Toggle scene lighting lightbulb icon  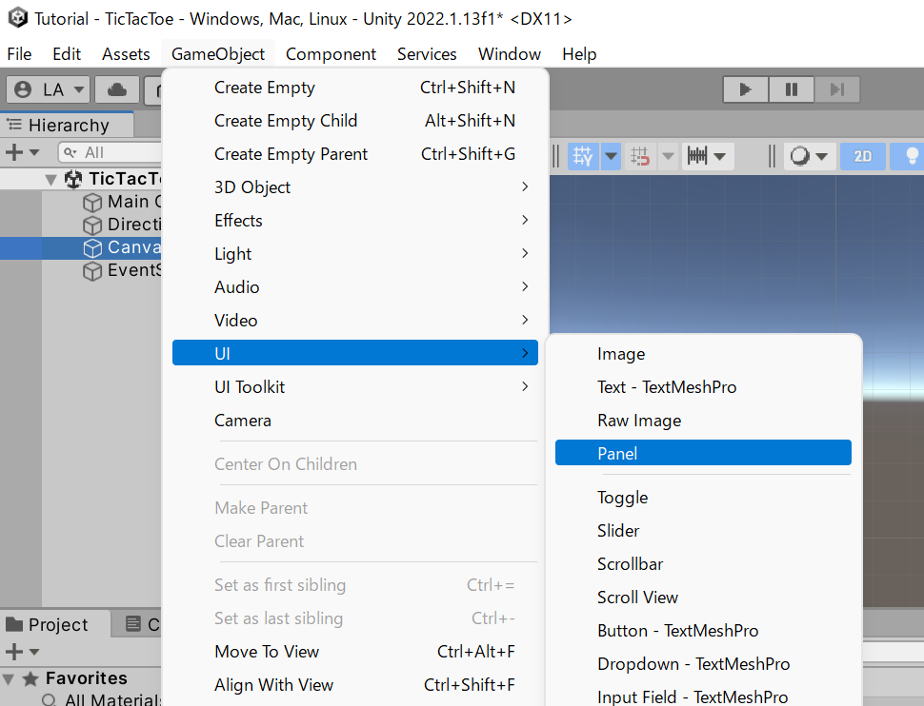tap(912, 156)
